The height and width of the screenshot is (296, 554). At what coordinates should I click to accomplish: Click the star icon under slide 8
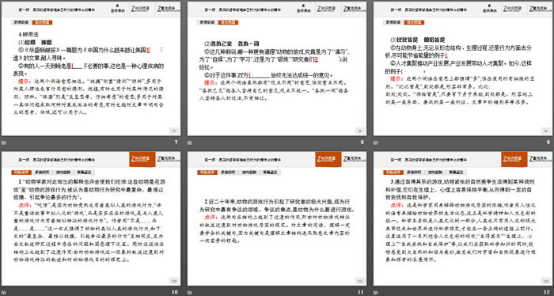coord(189,142)
